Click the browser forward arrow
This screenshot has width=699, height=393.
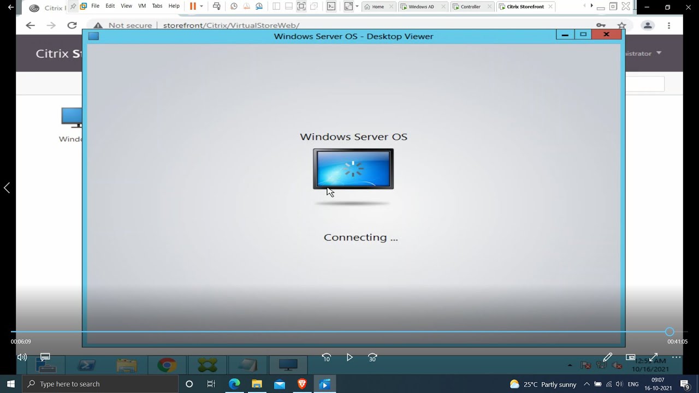[x=51, y=25]
